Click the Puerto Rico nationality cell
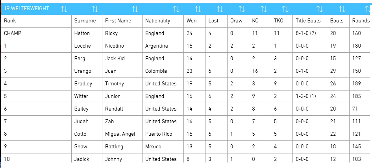 coord(159,134)
